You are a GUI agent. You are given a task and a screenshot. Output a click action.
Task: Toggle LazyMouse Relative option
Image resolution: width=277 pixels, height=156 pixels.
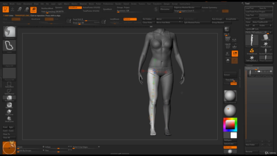(130, 19)
